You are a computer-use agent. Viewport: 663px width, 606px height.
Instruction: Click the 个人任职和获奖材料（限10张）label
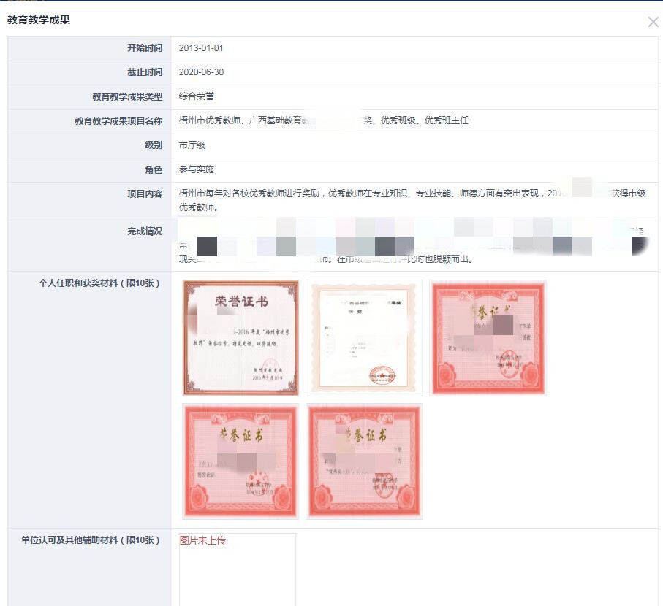point(100,283)
